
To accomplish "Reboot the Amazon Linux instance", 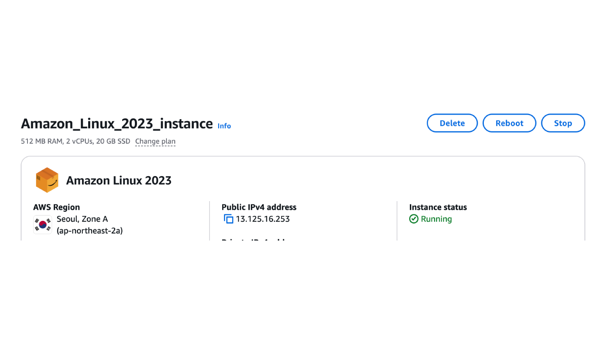I will (x=509, y=123).
